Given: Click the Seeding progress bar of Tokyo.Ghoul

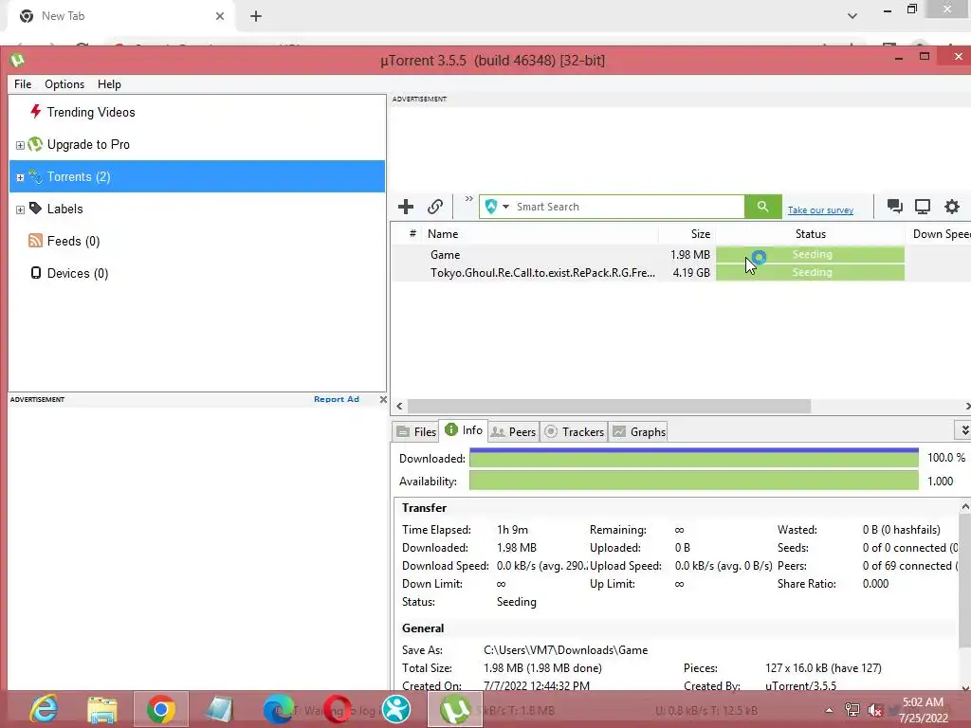Looking at the screenshot, I should [x=810, y=272].
